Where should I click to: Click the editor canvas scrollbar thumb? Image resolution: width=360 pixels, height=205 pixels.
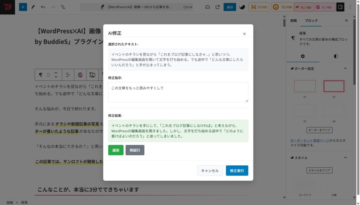point(284,23)
